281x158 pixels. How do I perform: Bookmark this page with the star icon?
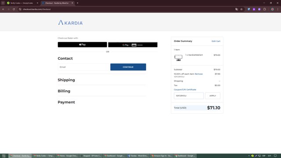pos(241,9)
